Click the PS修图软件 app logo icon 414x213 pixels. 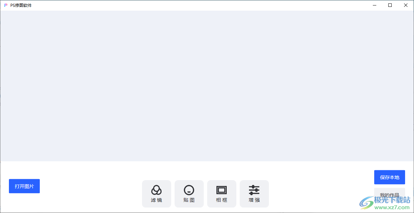(x=6, y=5)
